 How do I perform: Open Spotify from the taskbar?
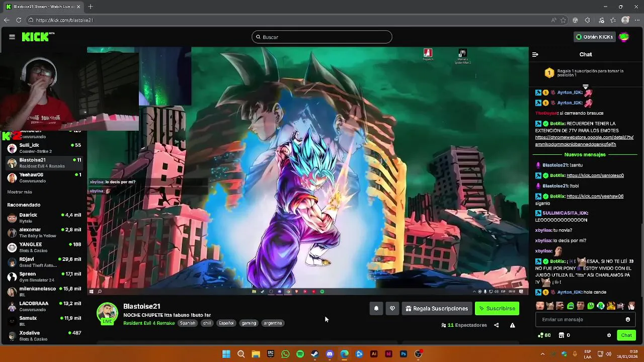coord(300,354)
